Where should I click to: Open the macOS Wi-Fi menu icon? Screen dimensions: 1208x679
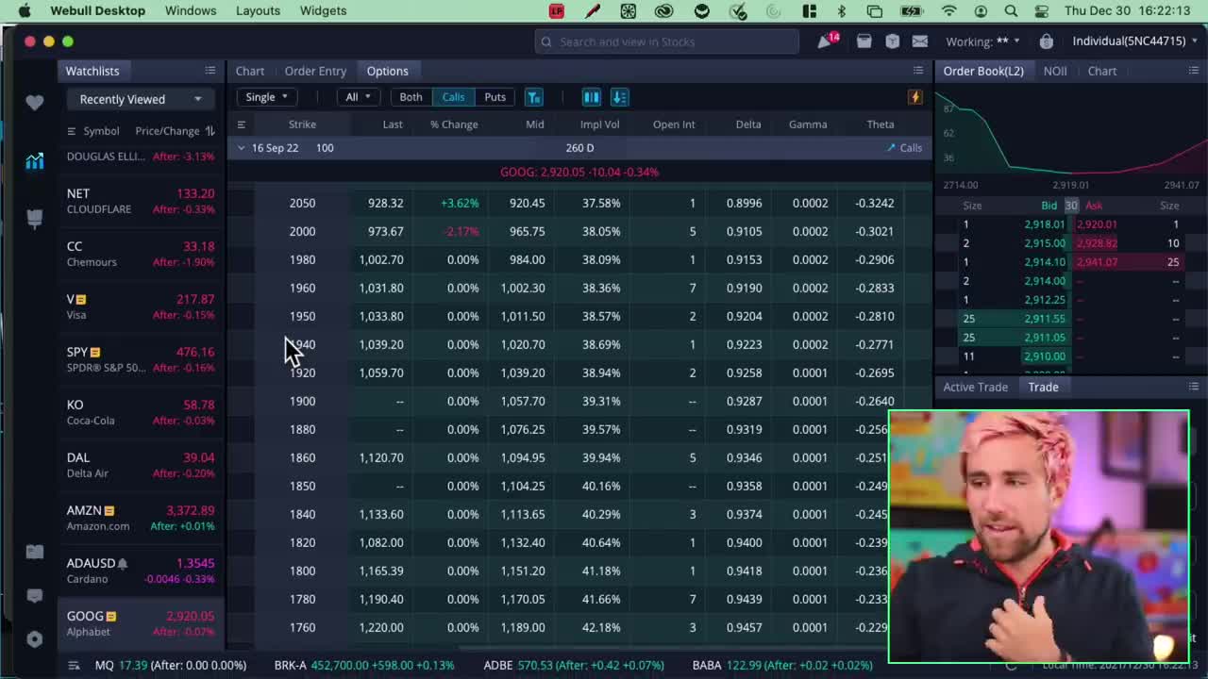coord(949,11)
